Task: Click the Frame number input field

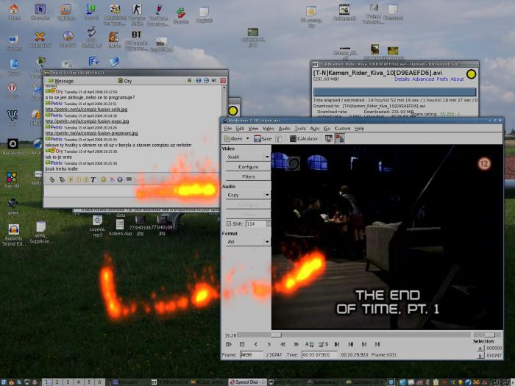Action: [x=252, y=355]
